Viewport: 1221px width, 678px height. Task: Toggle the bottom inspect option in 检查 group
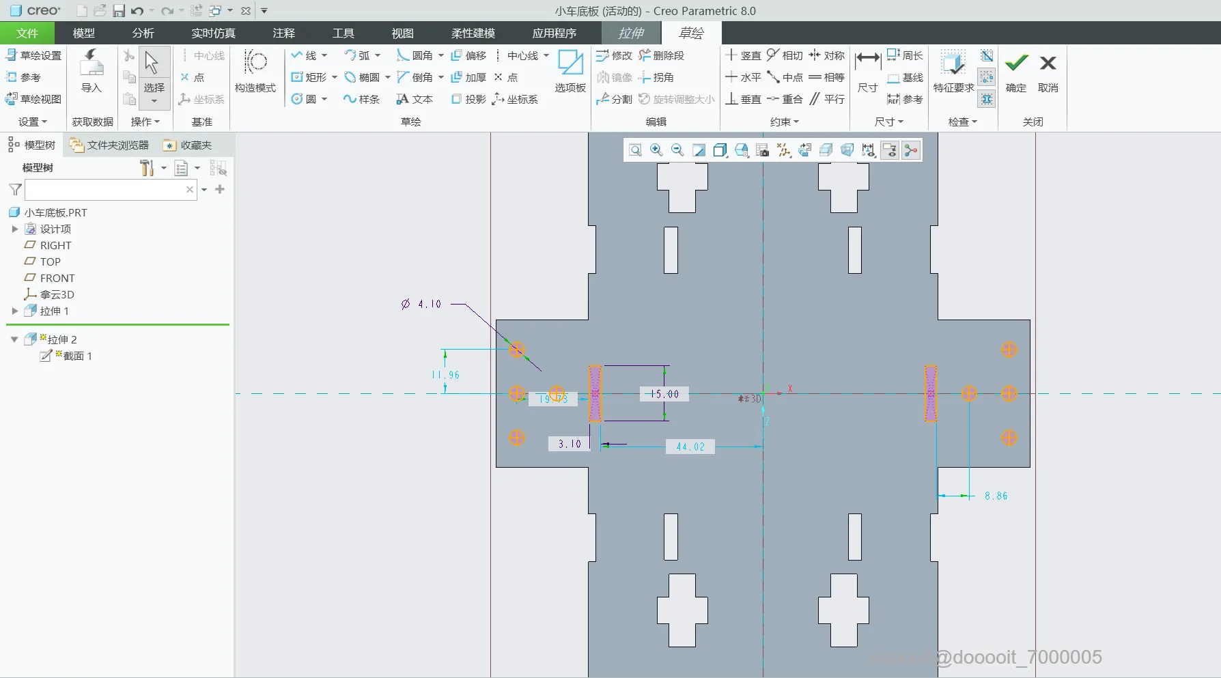987,99
